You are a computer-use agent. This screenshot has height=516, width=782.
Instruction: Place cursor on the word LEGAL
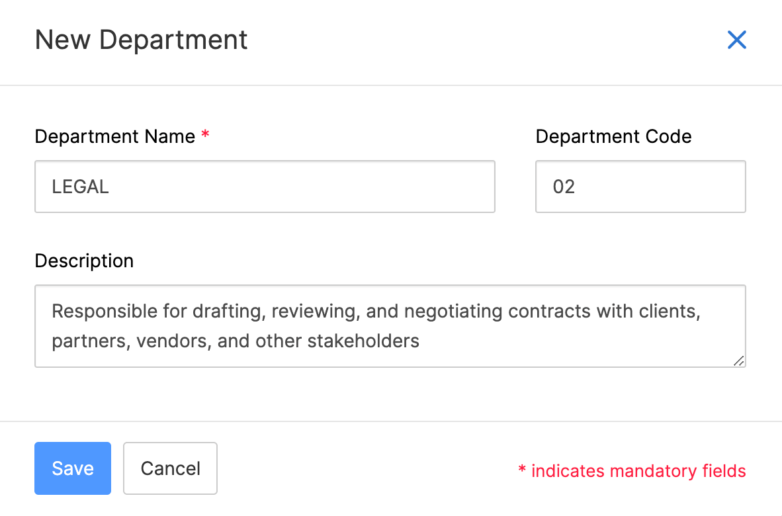(80, 187)
